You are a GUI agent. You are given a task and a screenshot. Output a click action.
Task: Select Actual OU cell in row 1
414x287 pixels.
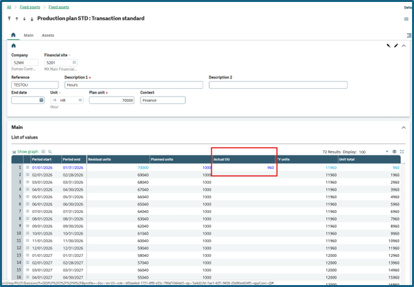click(244, 167)
